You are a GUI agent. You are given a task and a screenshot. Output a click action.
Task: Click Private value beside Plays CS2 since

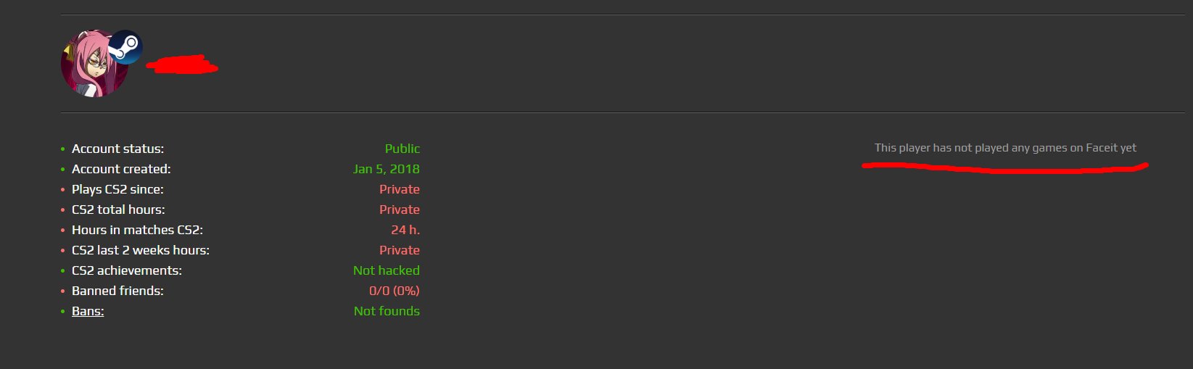399,189
